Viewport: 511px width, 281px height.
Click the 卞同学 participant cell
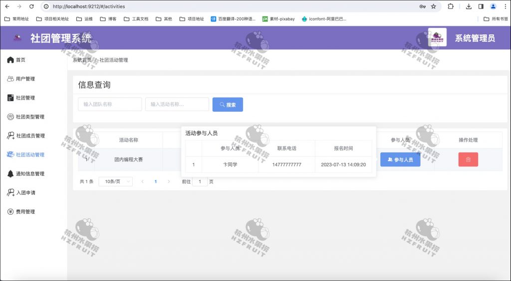pos(230,164)
